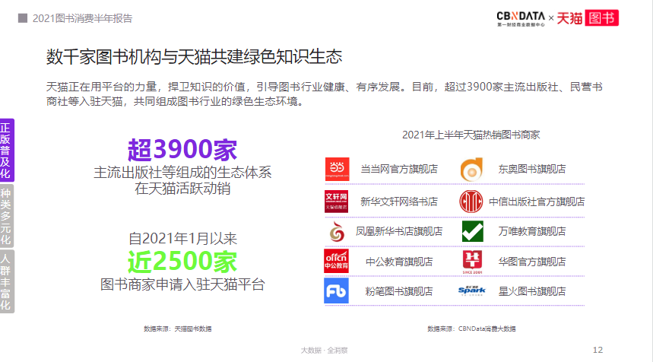Screen dimensions: 653x362
Task: Click the text 华图官方旗舰店
Action: click(x=532, y=262)
